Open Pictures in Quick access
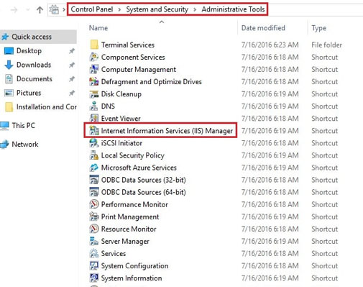Screen dimensions: 363x287 (x=29, y=93)
